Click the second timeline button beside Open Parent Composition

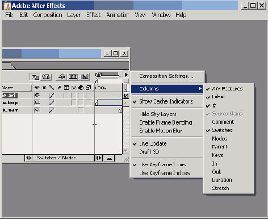[47, 77]
